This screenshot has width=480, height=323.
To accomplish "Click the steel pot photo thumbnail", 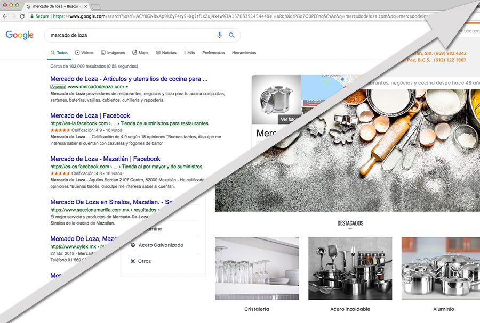I will [276, 99].
